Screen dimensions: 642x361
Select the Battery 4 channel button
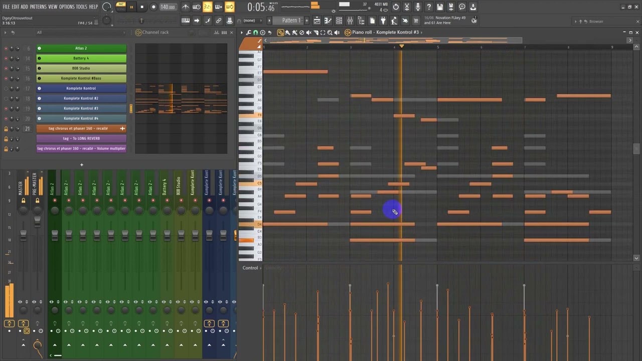[x=81, y=58]
